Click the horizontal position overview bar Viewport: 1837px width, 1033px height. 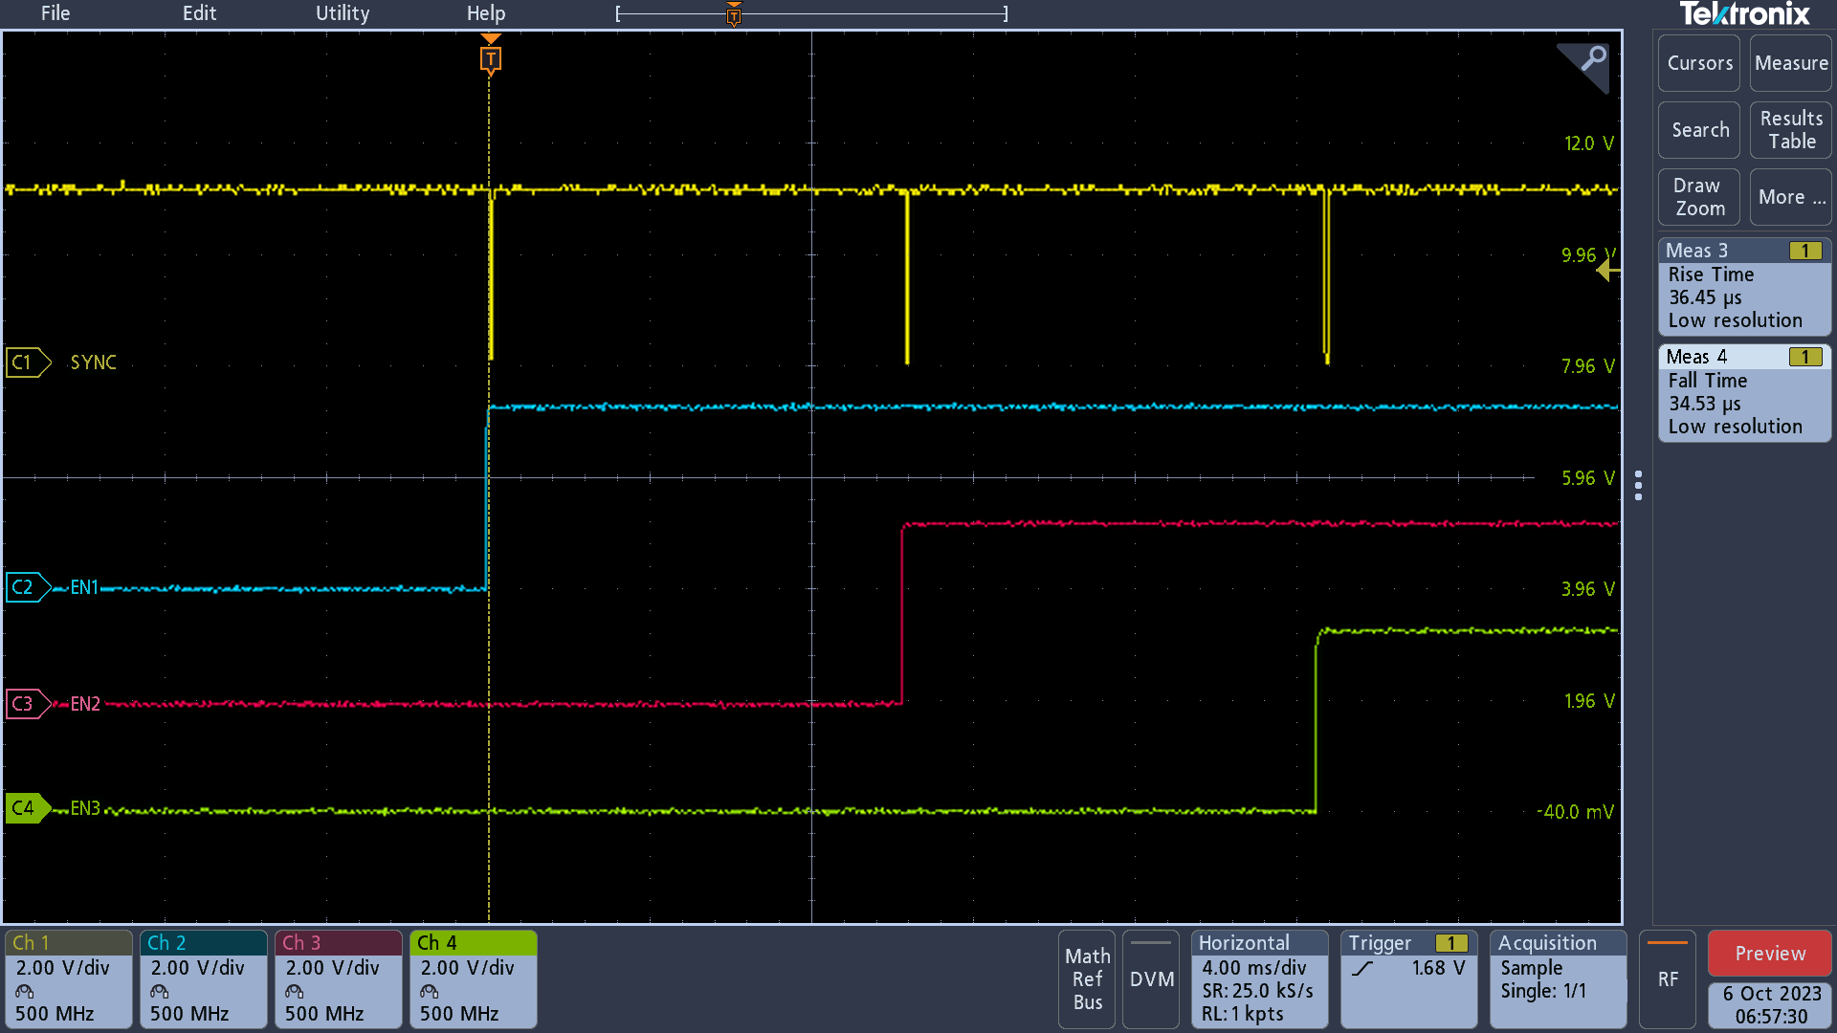pyautogui.click(x=811, y=14)
